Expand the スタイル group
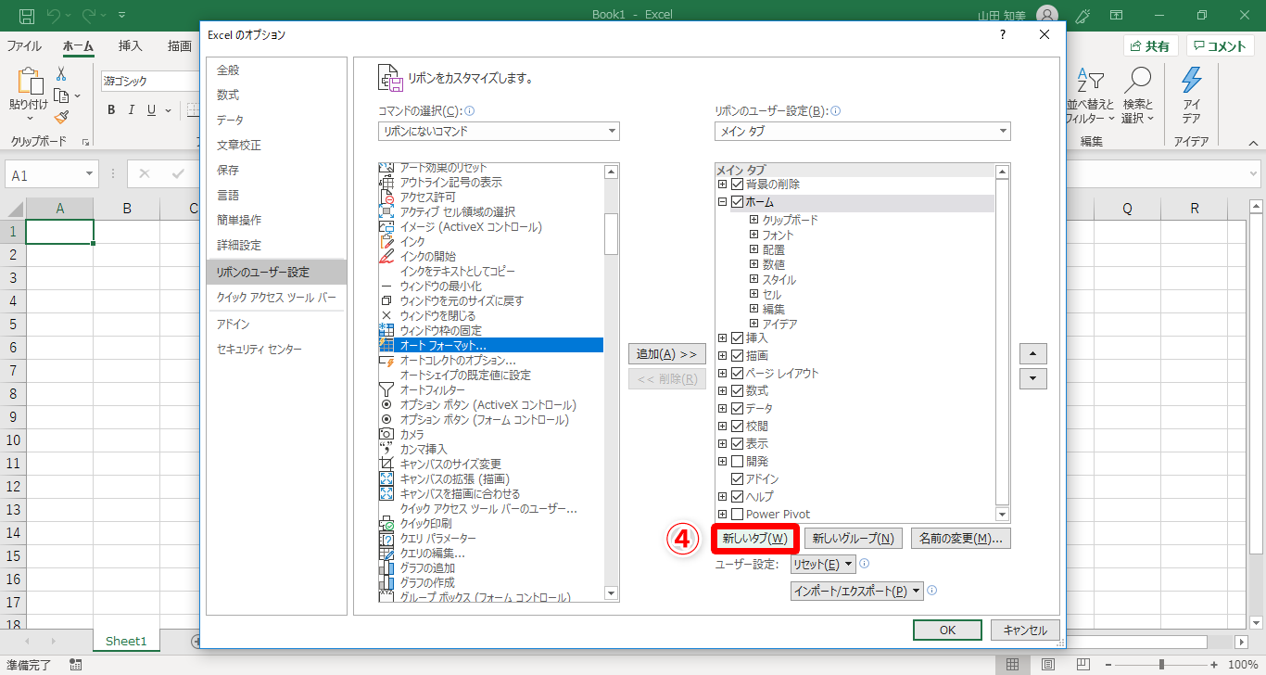The width and height of the screenshot is (1266, 675). tap(753, 280)
